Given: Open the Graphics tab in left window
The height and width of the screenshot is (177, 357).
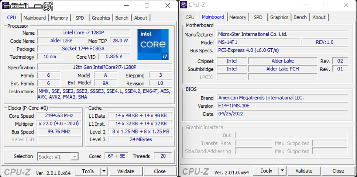Looking at the screenshot, I should click(101, 18).
